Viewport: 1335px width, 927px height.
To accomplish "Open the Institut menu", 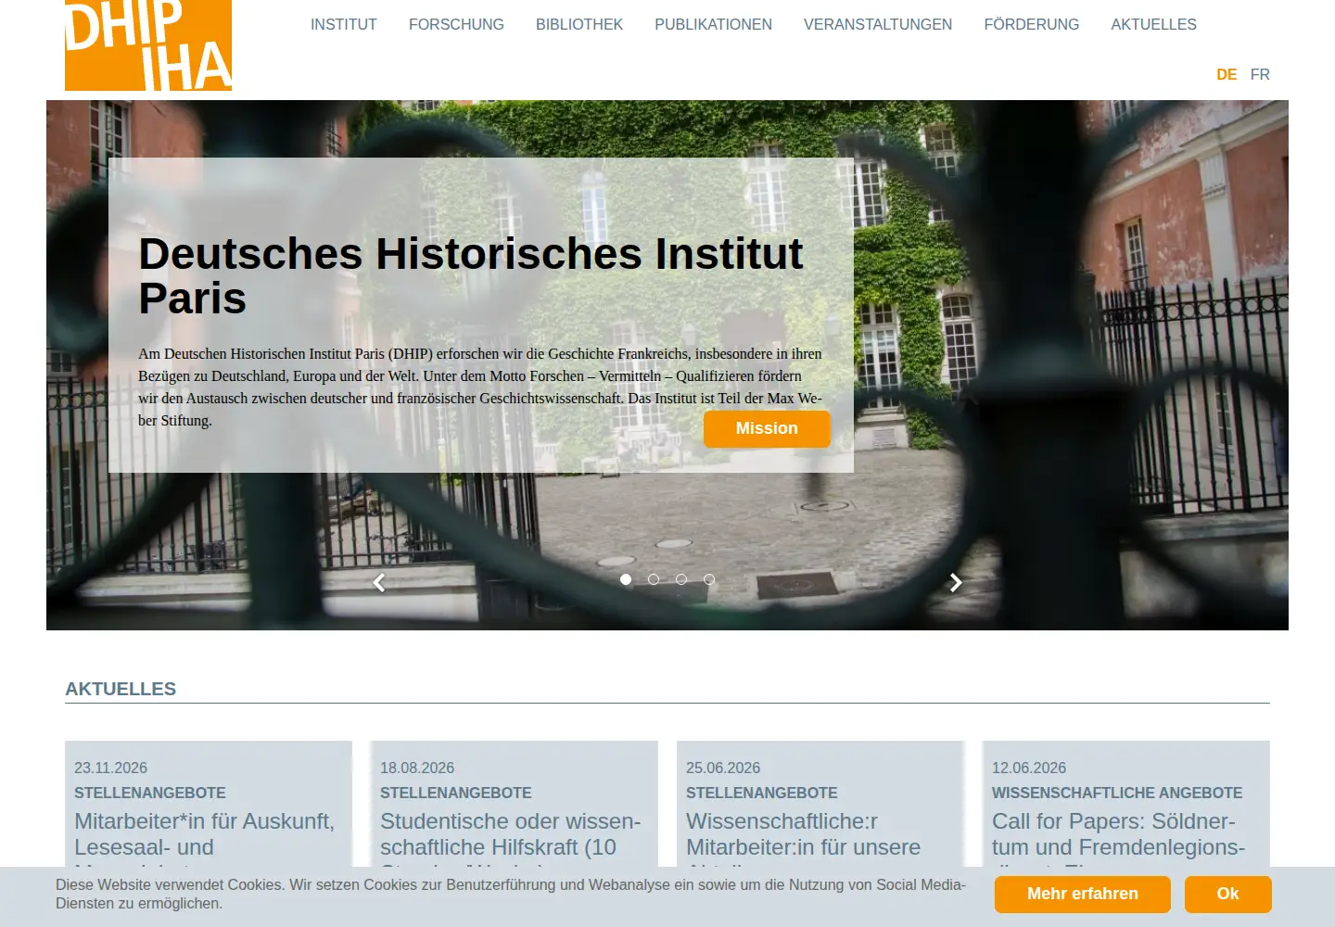I will [x=344, y=25].
